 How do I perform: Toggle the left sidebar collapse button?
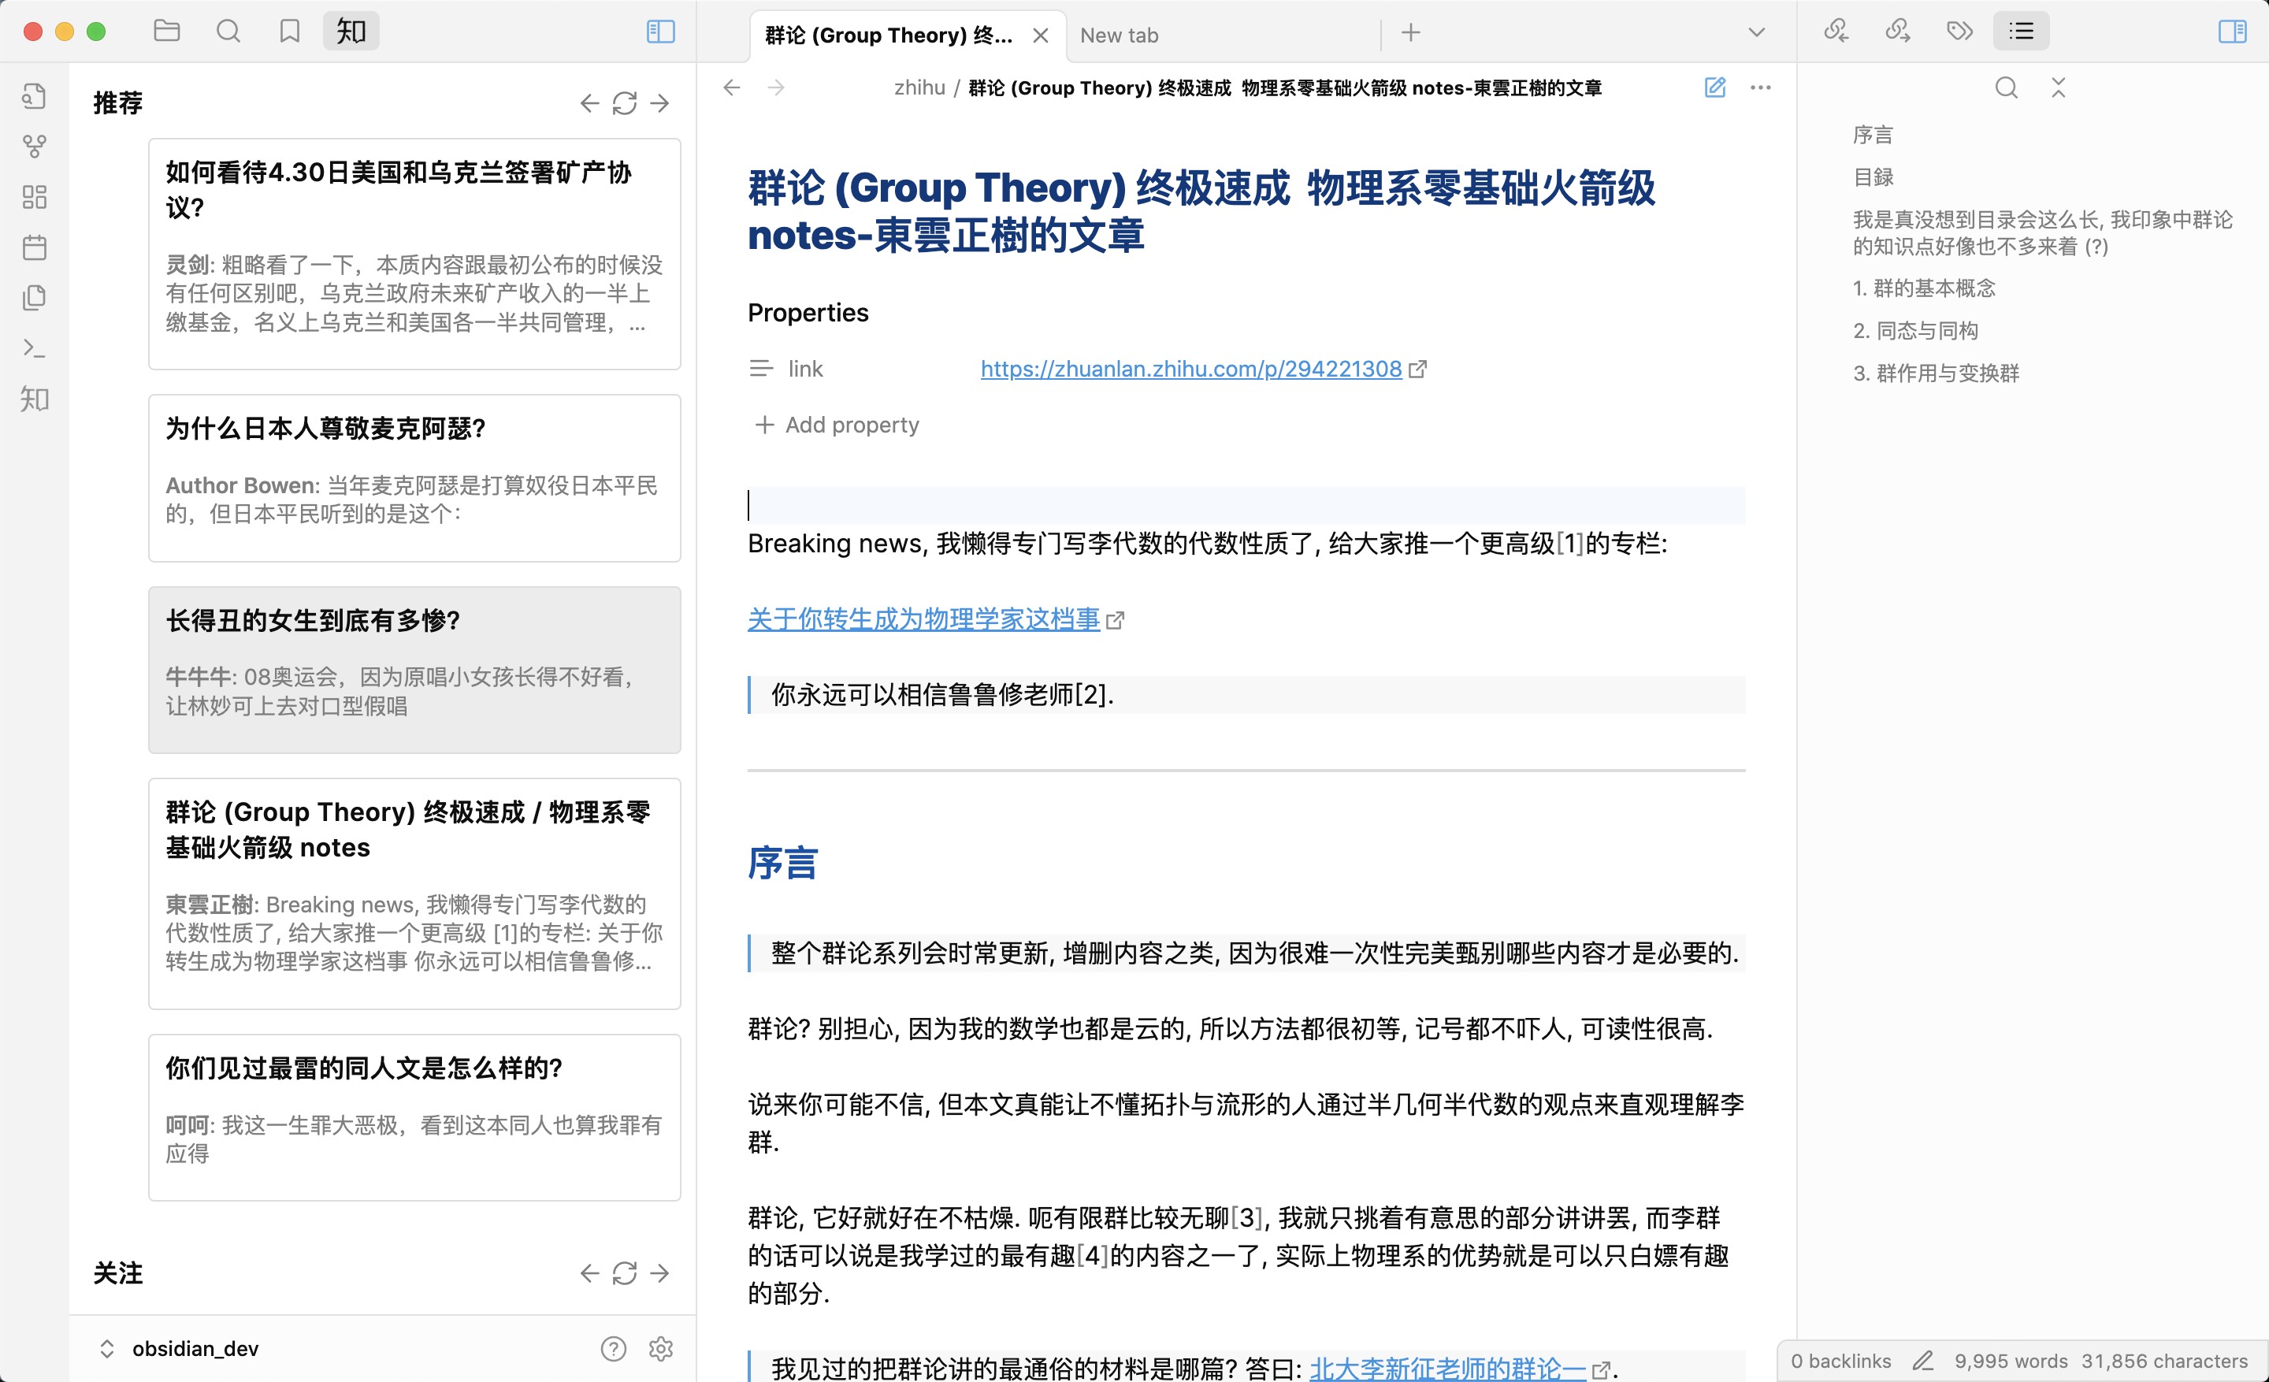660,32
